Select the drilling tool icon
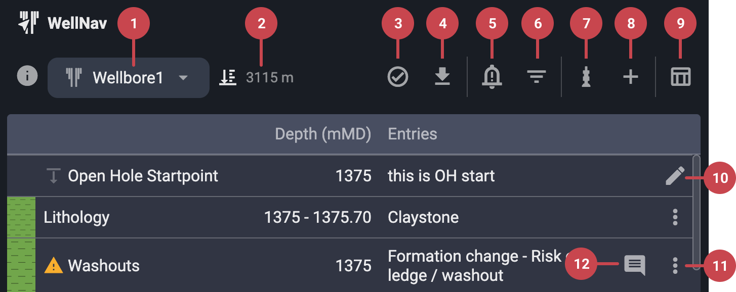The height and width of the screenshot is (292, 736). tap(586, 77)
